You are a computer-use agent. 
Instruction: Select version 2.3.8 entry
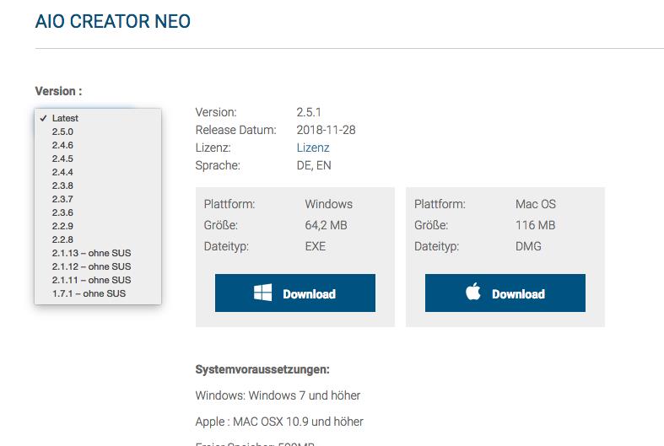98,185
